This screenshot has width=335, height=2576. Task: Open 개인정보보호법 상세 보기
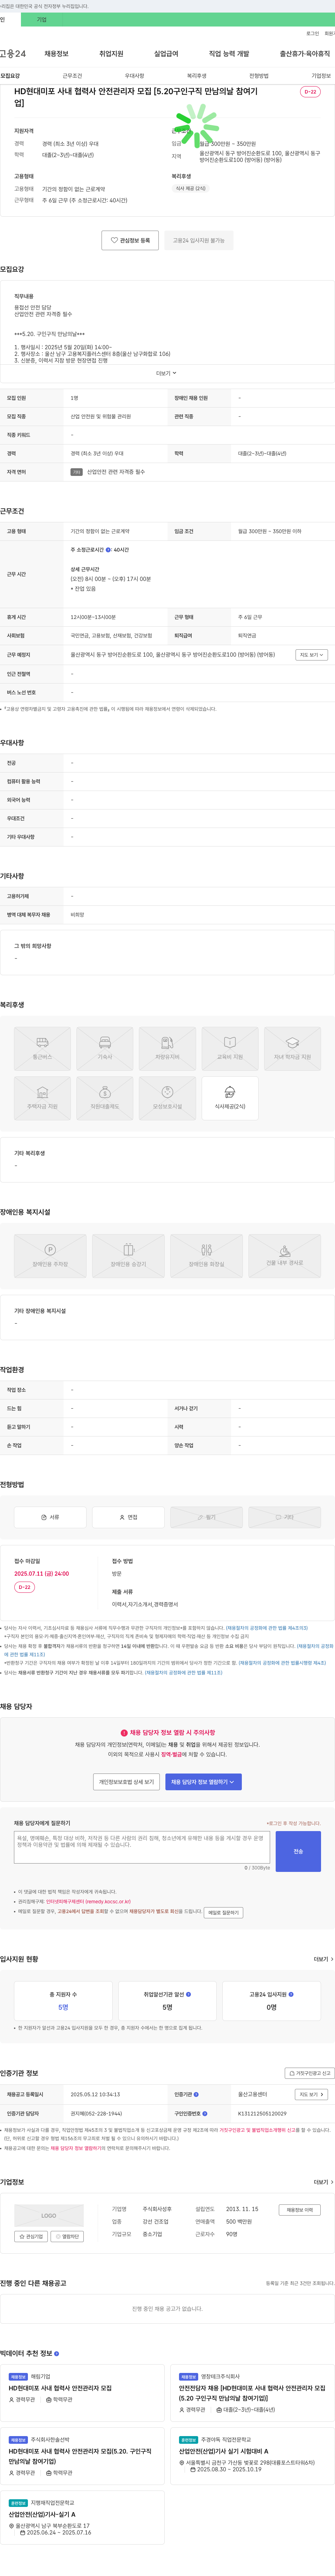(126, 1782)
